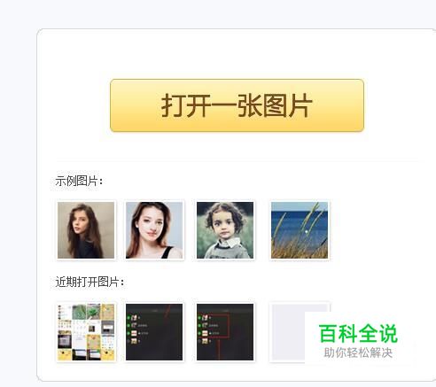
Task: Load the first example image under 示例图片
Action: (x=86, y=230)
